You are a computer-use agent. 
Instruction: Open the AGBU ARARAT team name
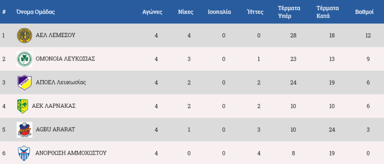(55, 129)
